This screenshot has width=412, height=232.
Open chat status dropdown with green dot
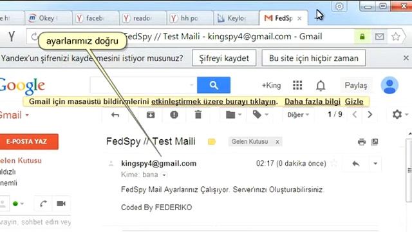pos(18,204)
